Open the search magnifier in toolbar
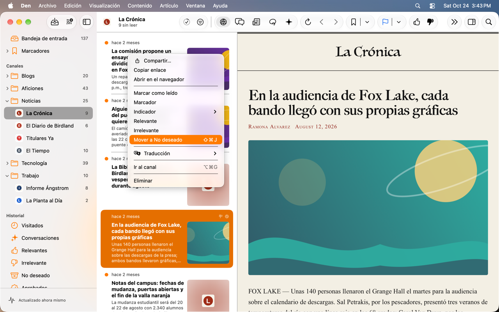 (x=488, y=22)
